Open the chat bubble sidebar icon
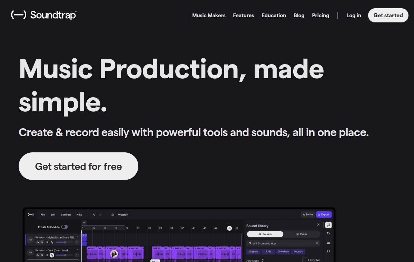 [x=328, y=251]
